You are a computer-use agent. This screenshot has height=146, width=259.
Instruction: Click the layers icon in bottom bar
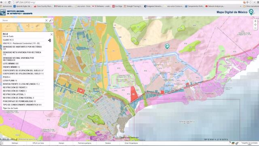point(233,143)
